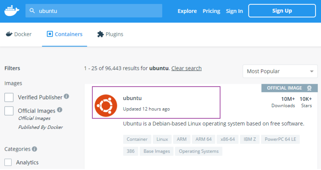
Task: Enable the Official Images checkbox
Action: [x=9, y=111]
